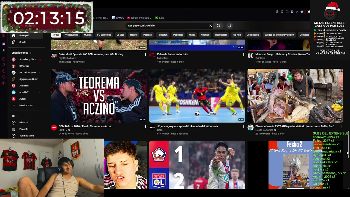Open the Opera sidebar pinboards icon
Image resolution: width=350 pixels, height=197 pixels.
[x=4, y=65]
